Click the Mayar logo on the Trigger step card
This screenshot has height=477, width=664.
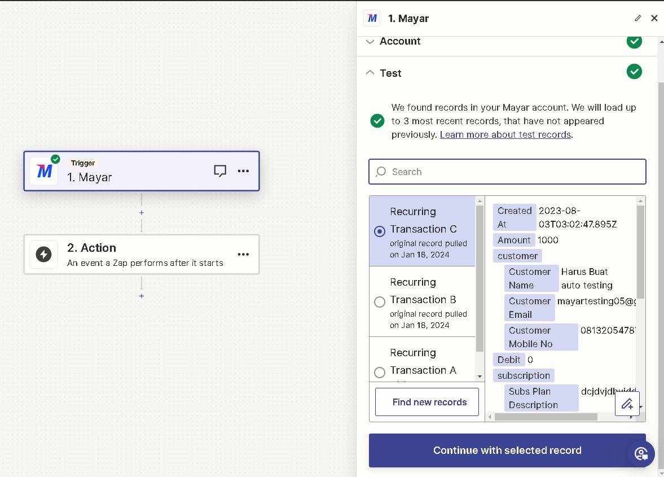coord(45,171)
